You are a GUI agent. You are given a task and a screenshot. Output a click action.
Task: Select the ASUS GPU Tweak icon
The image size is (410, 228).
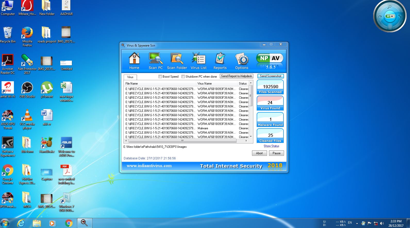8,119
